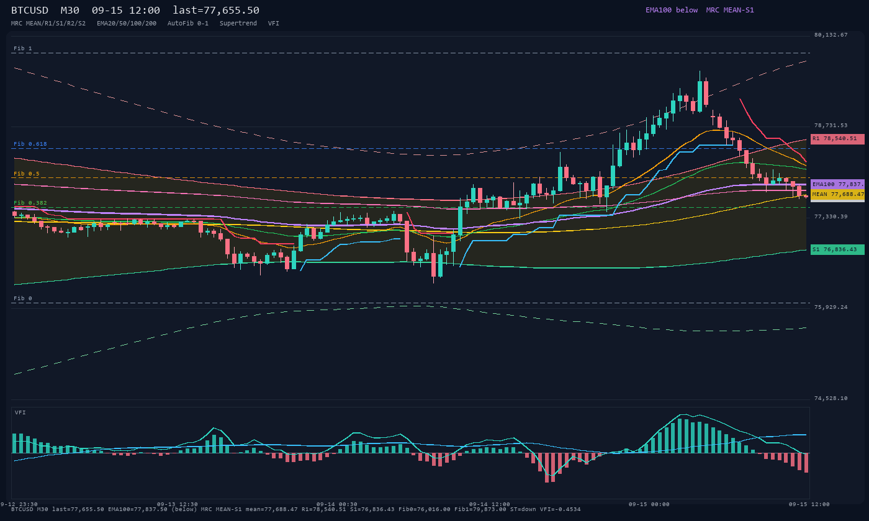
Task: Click the AutoFib 0-1 indicator label
Action: tap(188, 23)
